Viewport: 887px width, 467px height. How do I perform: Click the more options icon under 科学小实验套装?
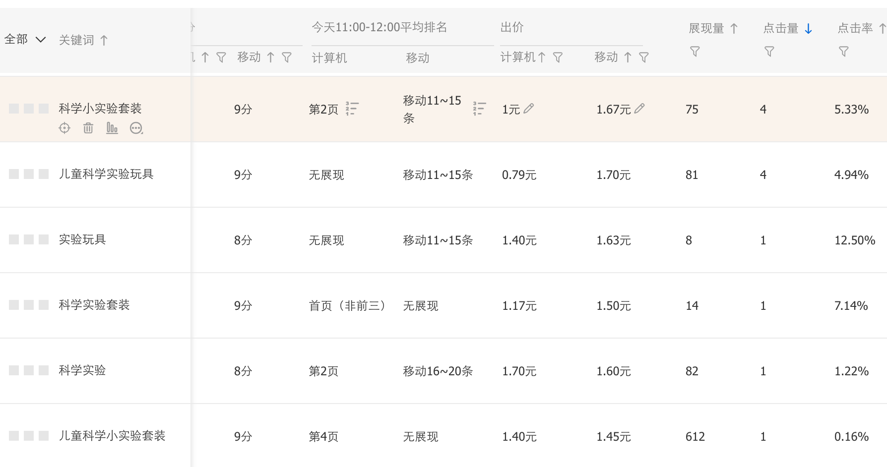tap(136, 128)
